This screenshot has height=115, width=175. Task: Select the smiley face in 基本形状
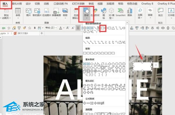106,71
